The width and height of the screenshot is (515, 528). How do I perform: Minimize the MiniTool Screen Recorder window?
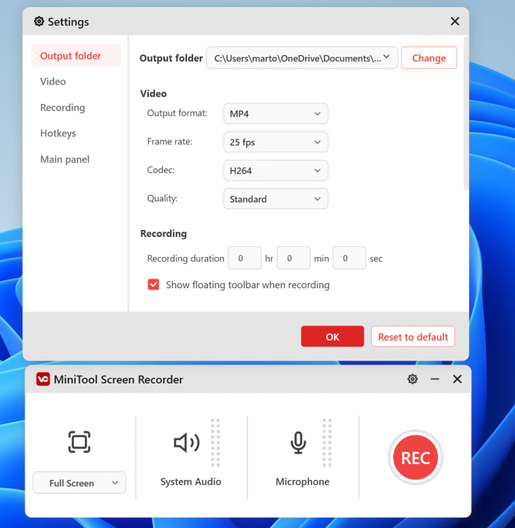point(435,379)
